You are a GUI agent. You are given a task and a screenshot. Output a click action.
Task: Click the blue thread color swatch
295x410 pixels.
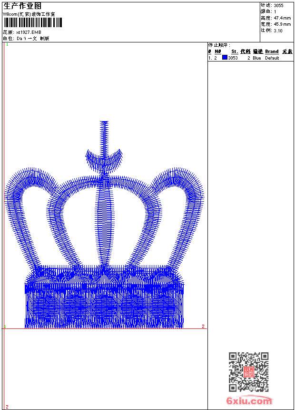pos(225,58)
